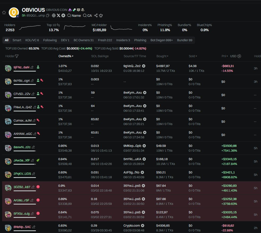
Task: Toggle the Top 10 swap arrows
Action: click(58, 25)
